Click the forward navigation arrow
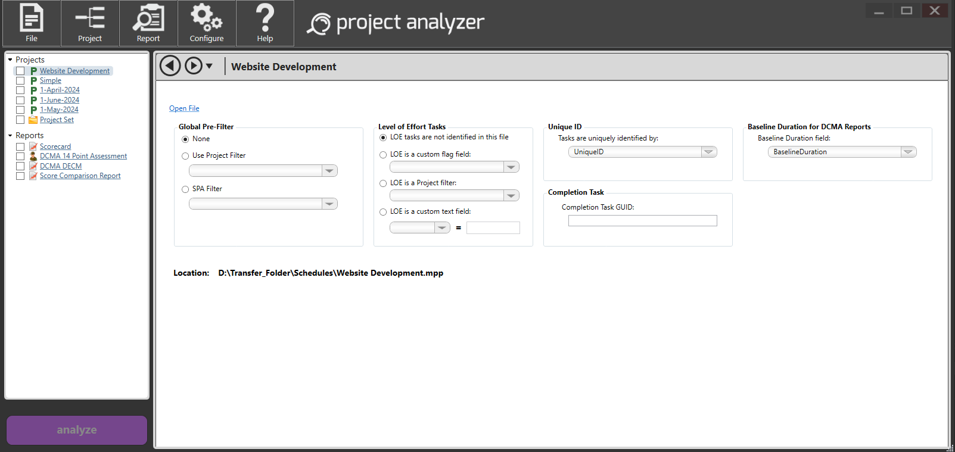 [x=193, y=66]
